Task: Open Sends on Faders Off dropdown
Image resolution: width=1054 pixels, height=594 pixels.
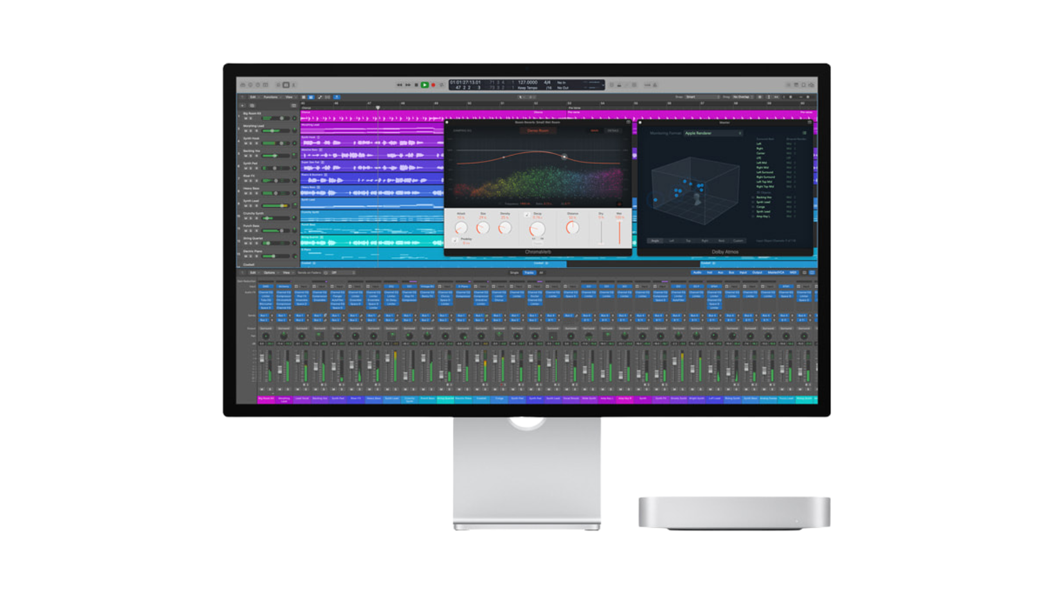Action: coord(343,273)
